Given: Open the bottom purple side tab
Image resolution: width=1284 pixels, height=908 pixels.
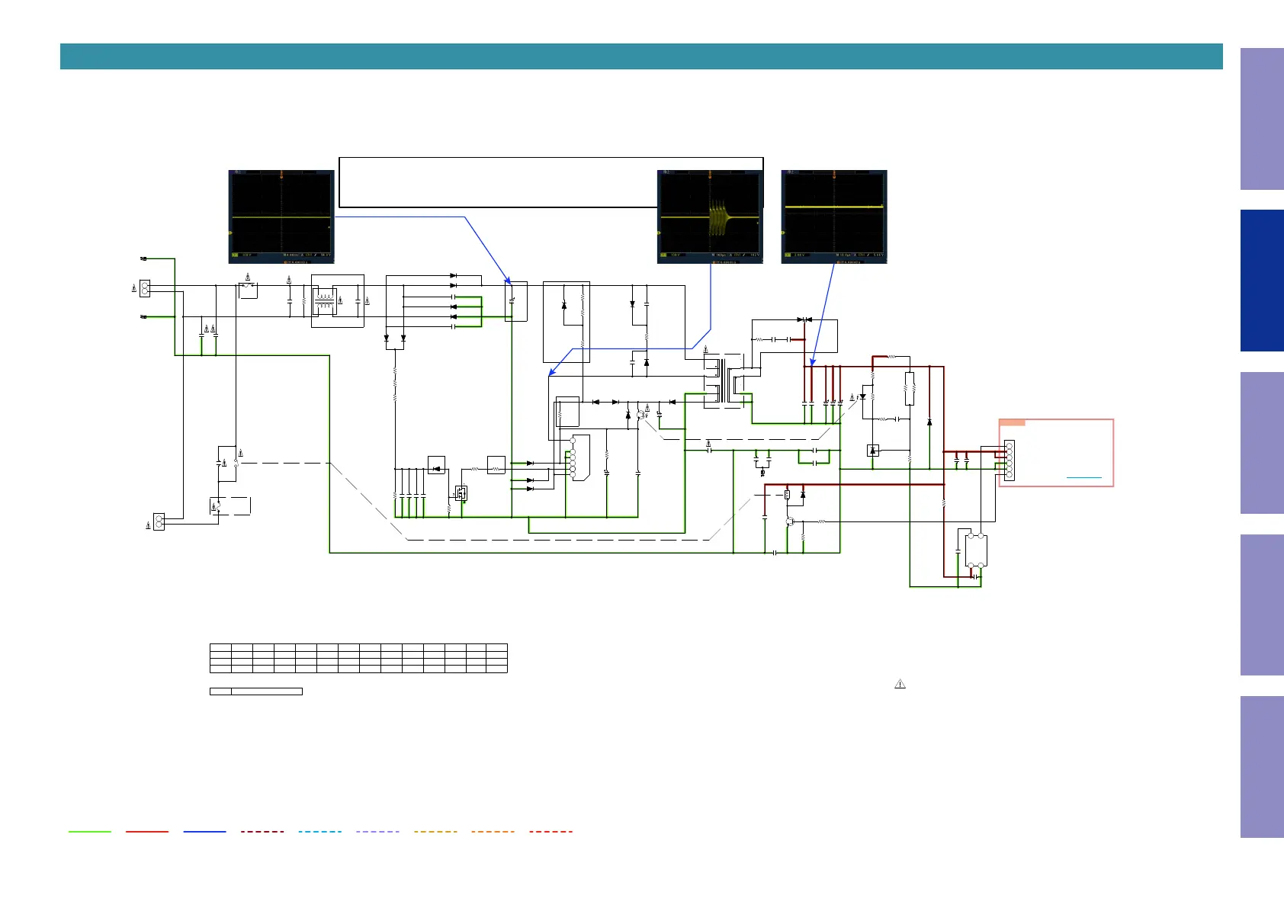Looking at the screenshot, I should (1262, 767).
